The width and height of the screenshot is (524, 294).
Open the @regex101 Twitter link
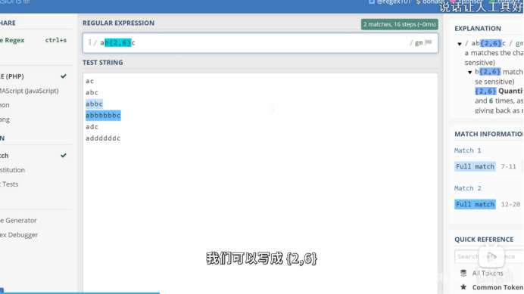[390, 2]
